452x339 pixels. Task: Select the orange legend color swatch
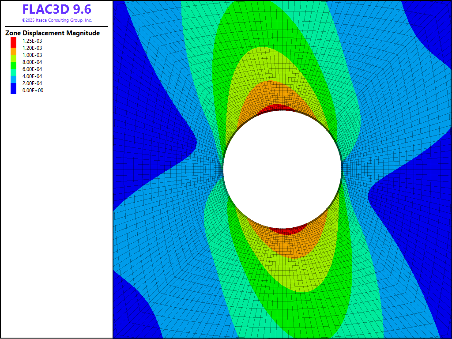13,50
